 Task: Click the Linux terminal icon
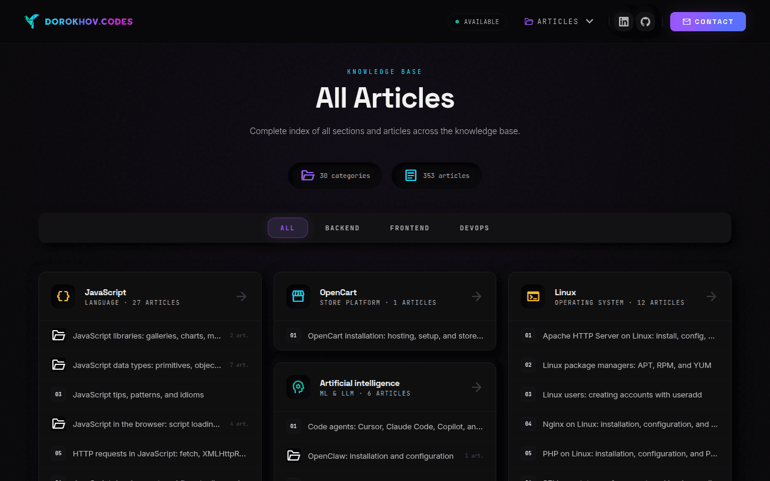point(533,296)
